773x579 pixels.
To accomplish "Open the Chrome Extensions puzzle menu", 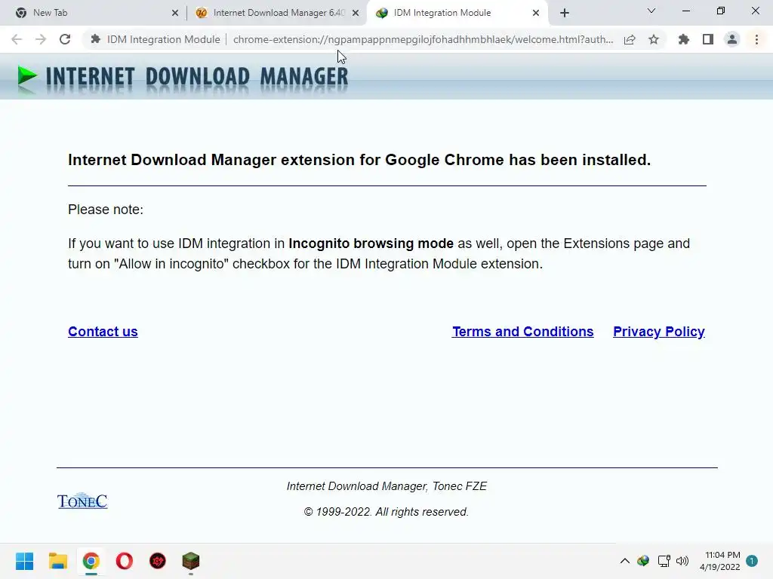I will coord(684,39).
